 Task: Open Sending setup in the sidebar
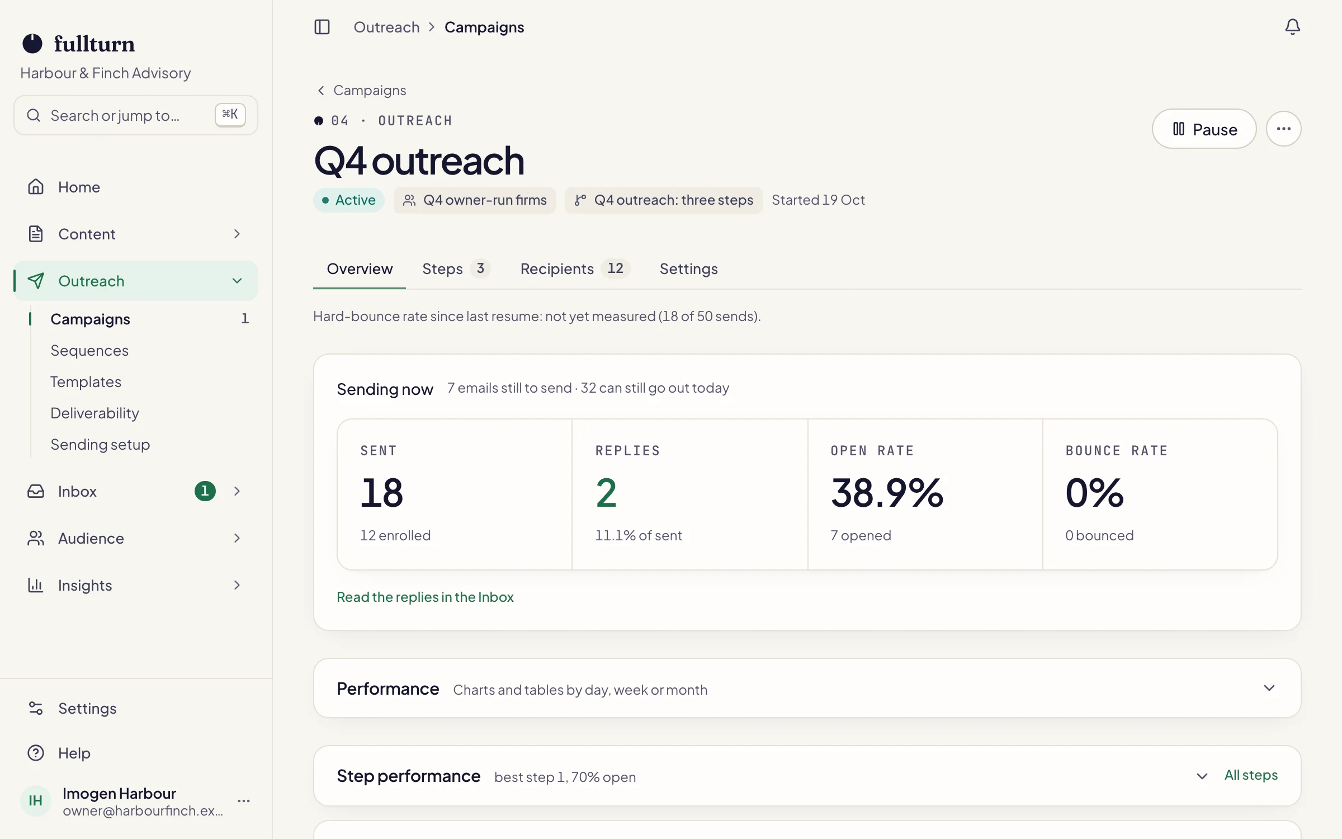click(100, 444)
